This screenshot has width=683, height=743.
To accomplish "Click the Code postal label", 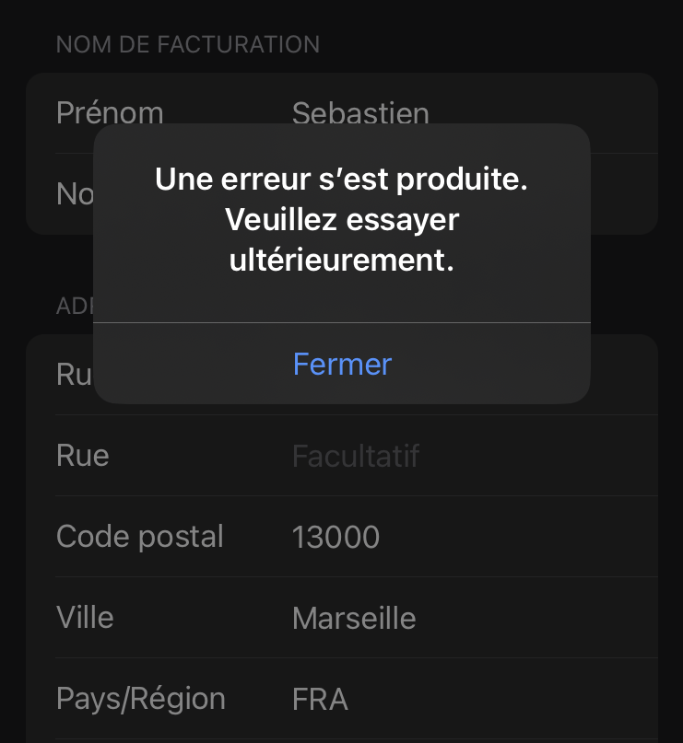I will tap(140, 537).
